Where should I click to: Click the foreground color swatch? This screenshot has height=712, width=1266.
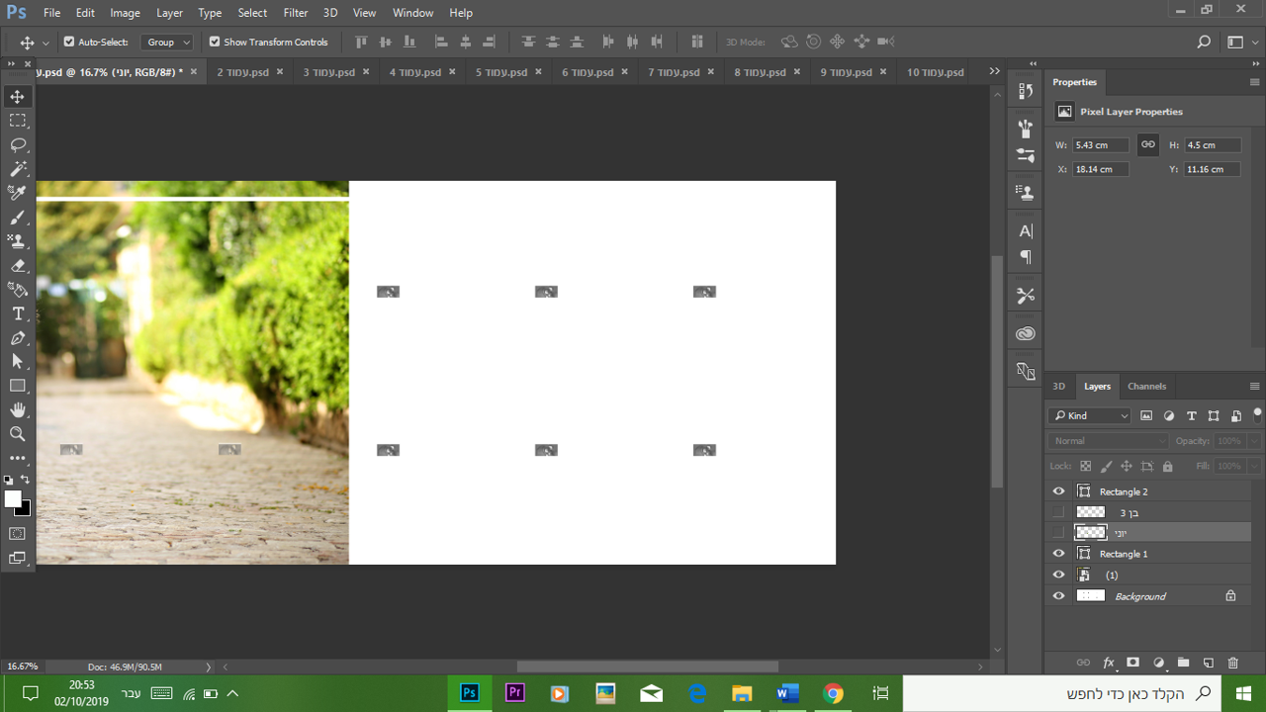click(x=13, y=499)
